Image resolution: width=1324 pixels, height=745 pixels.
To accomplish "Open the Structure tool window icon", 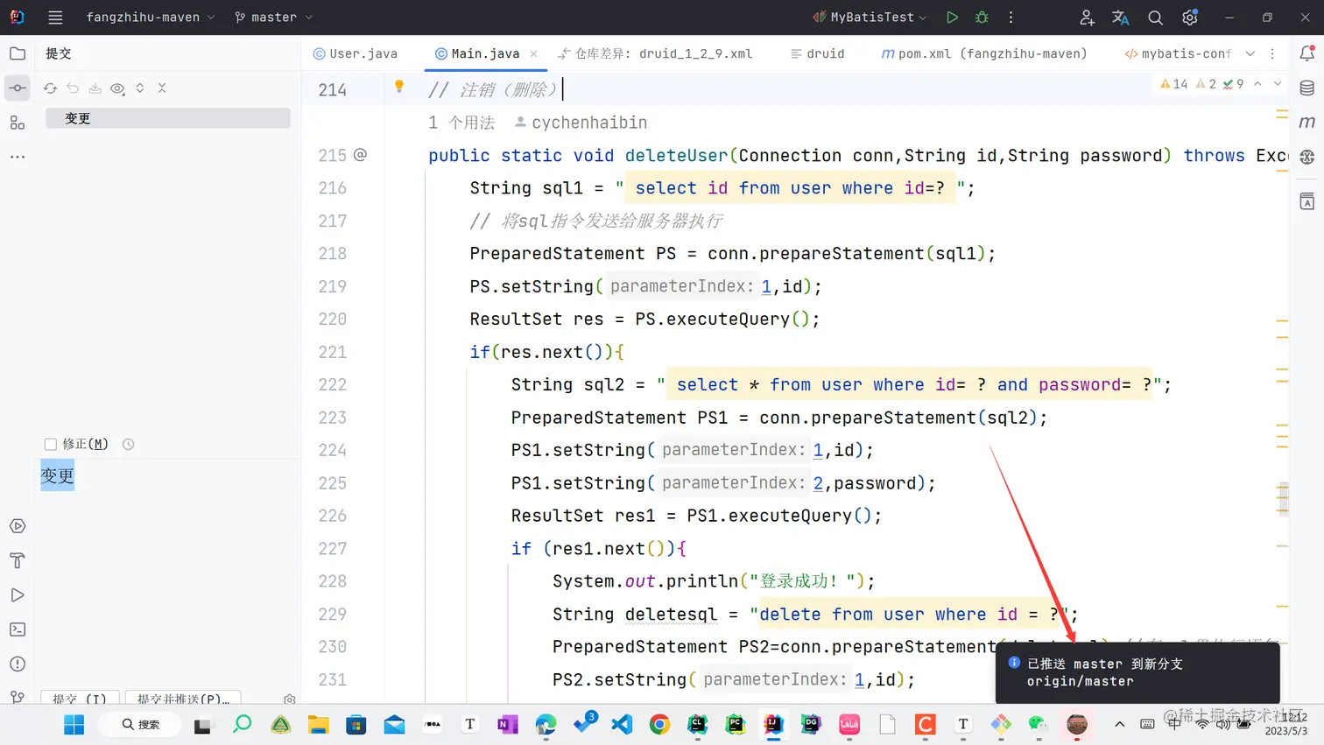I will [x=18, y=123].
